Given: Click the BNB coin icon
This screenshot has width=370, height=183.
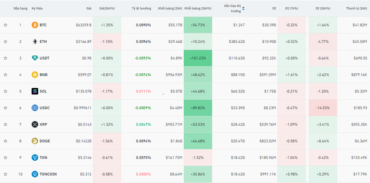Looking at the screenshot, I should tap(35, 75).
